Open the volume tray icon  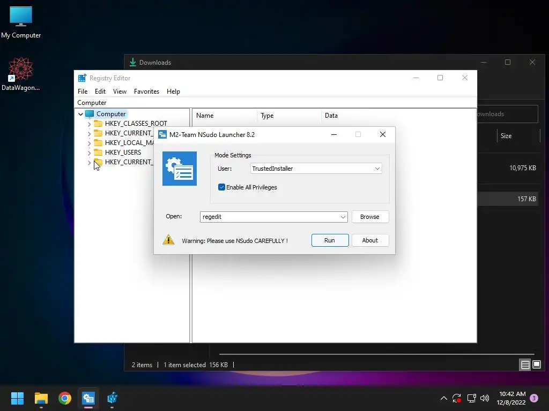pos(485,398)
